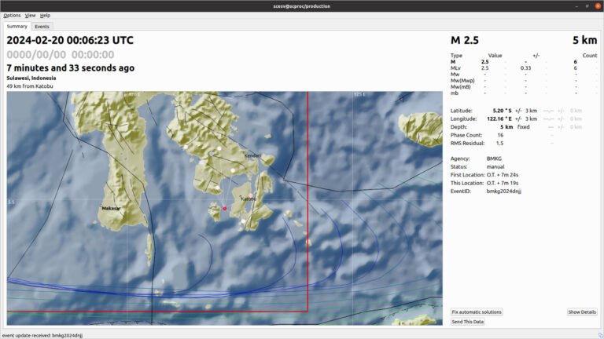Click the window title scesv@scproc/production

(x=302, y=6)
